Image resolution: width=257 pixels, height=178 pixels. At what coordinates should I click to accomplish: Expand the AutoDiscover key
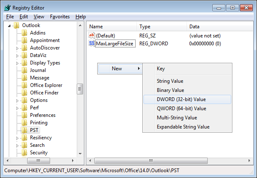click(17, 48)
